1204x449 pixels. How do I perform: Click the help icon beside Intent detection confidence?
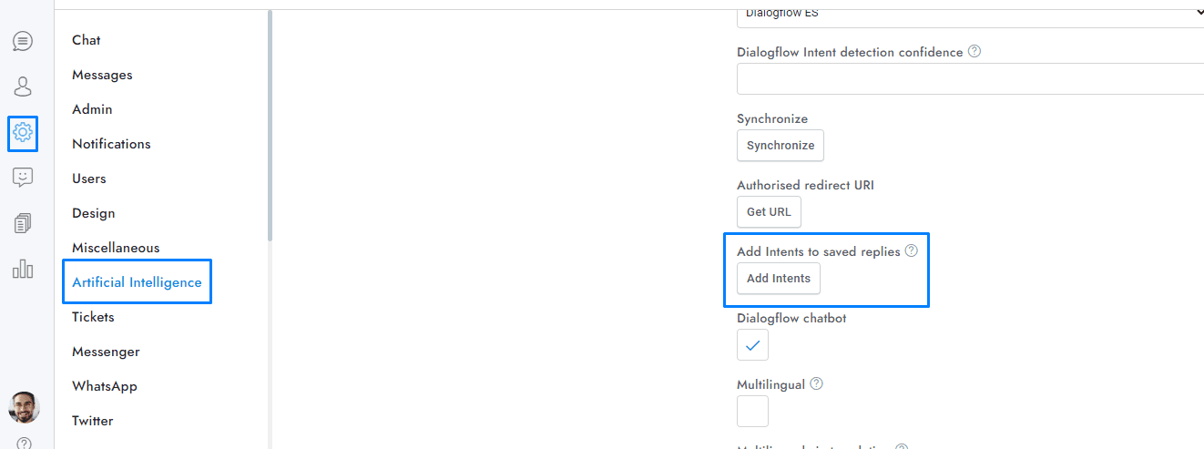974,52
